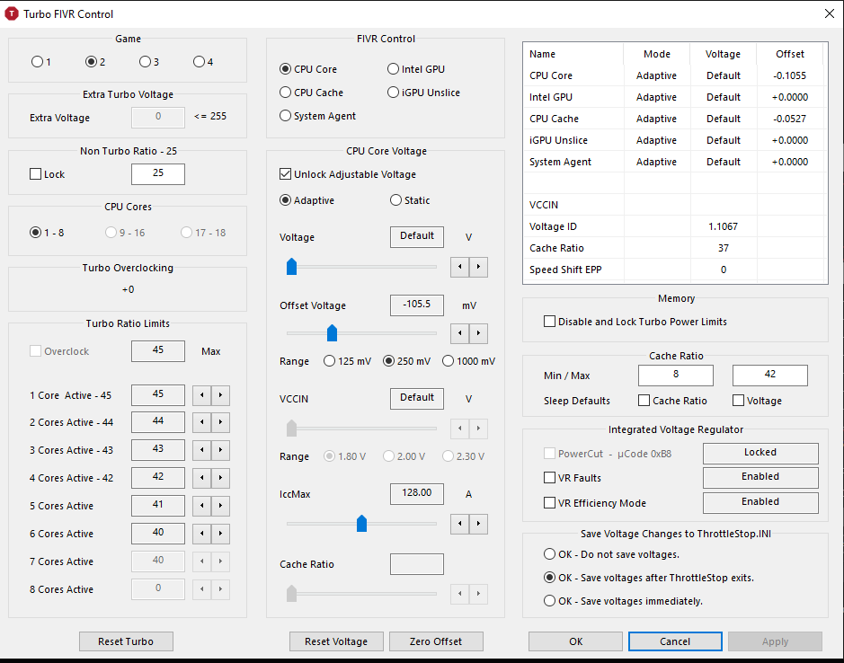Screen dimensions: 844x663
Task: Click the right arrow next to IccMax slider
Action: pyautogui.click(x=478, y=524)
